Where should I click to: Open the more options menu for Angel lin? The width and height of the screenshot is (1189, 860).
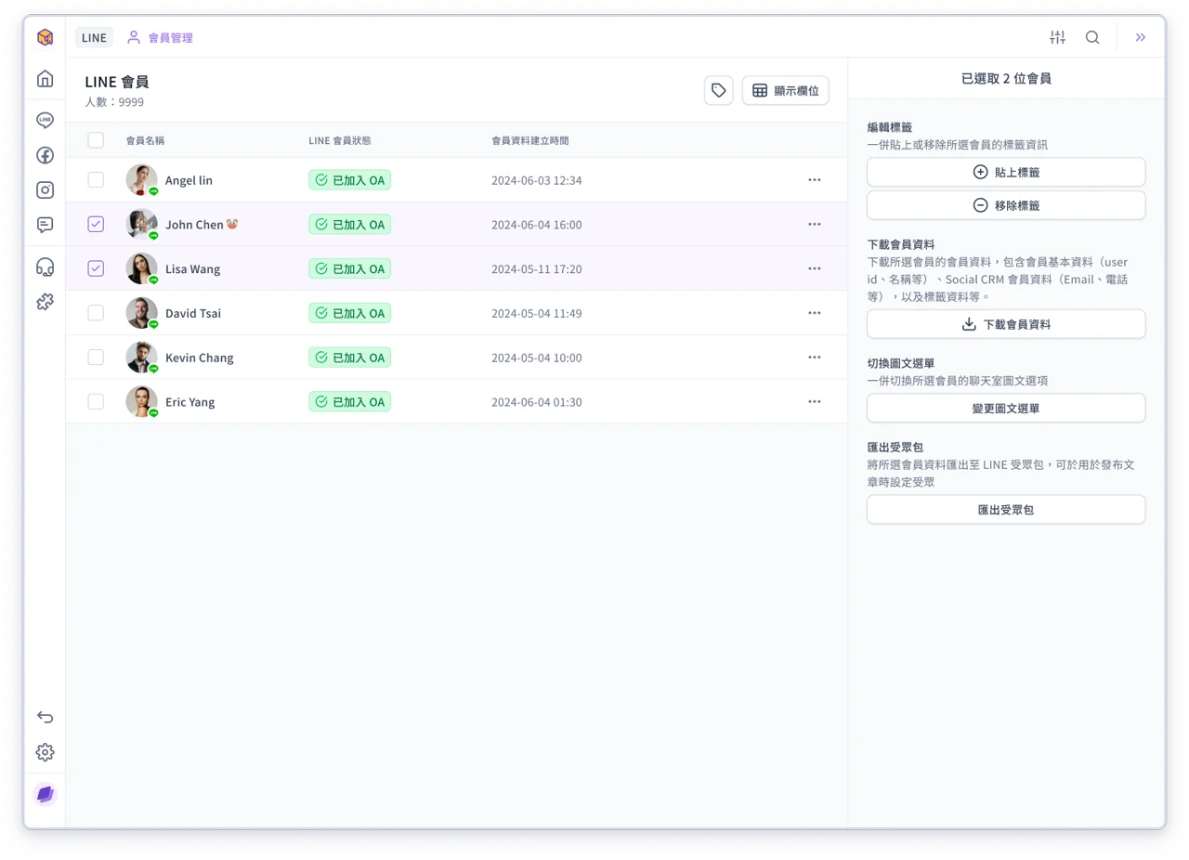pos(815,180)
